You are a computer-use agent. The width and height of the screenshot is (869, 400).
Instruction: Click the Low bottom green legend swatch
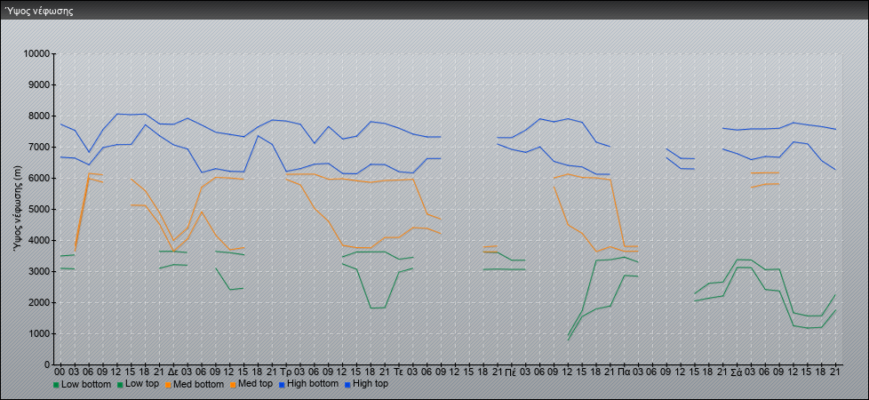coord(56,385)
